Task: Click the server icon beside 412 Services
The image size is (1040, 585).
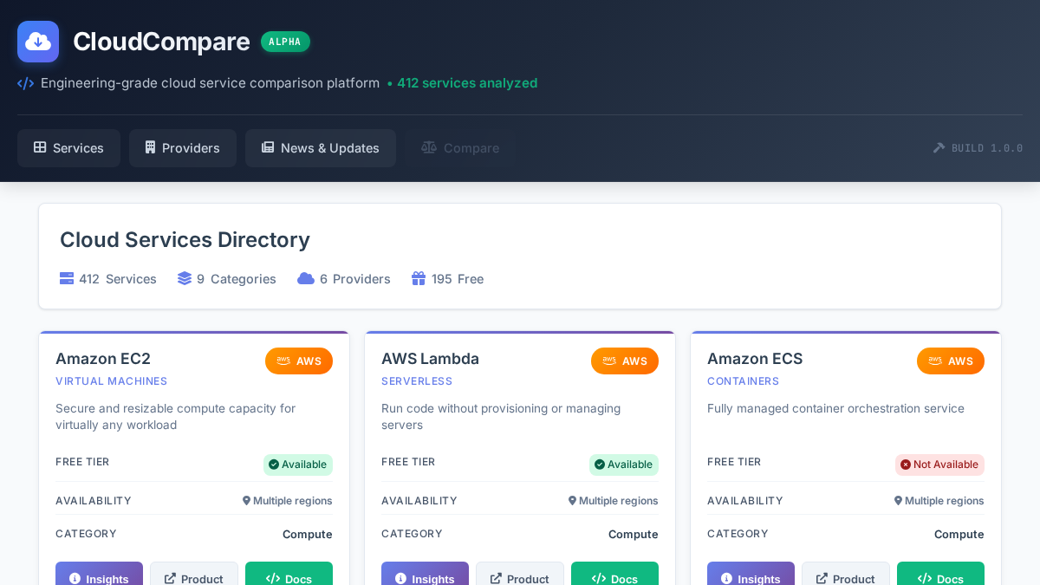Action: pos(67,278)
